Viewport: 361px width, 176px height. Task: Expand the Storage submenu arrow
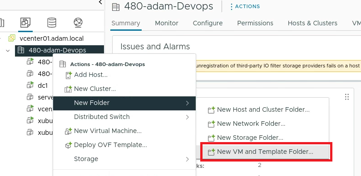[188, 159]
